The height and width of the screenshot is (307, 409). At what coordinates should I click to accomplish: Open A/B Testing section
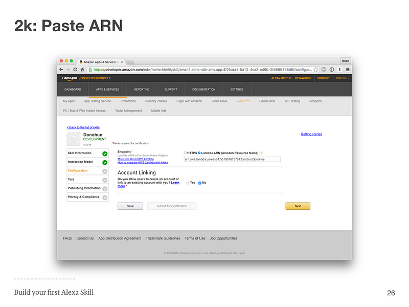click(x=292, y=101)
